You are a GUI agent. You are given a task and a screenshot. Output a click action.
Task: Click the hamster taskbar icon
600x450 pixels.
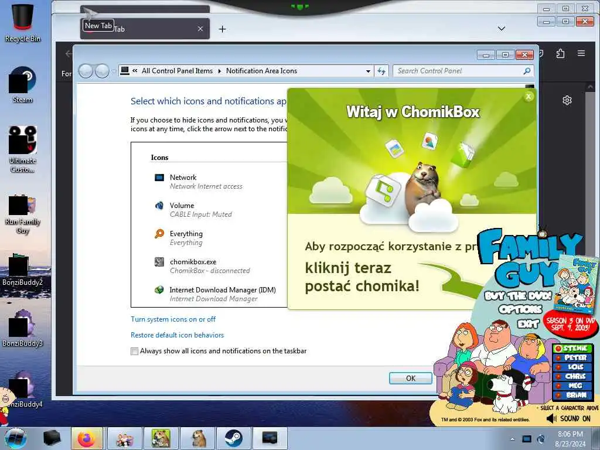click(197, 438)
